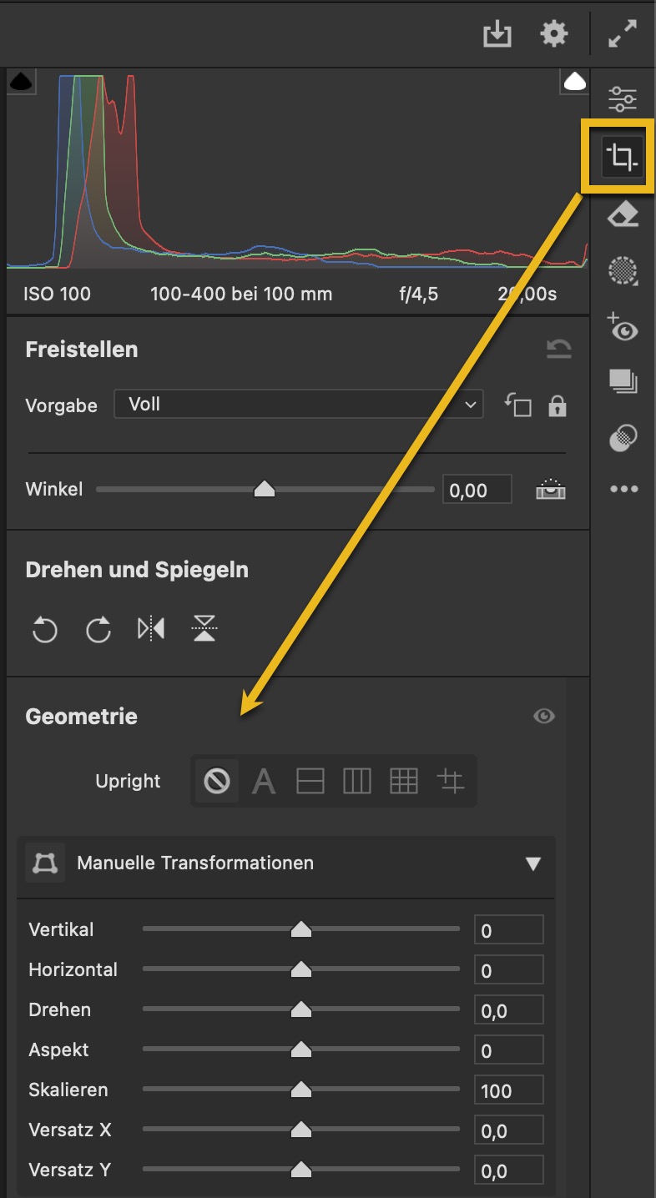
Task: Select the Red Eye removal tool
Action: point(623,327)
